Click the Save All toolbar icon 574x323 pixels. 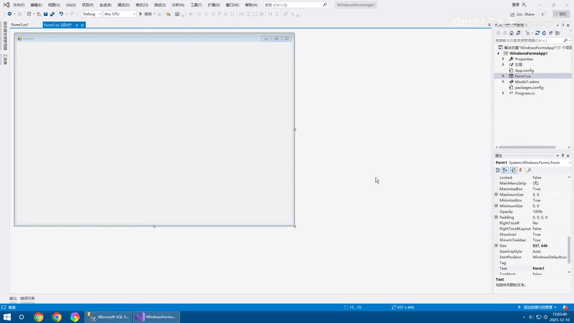[52, 14]
